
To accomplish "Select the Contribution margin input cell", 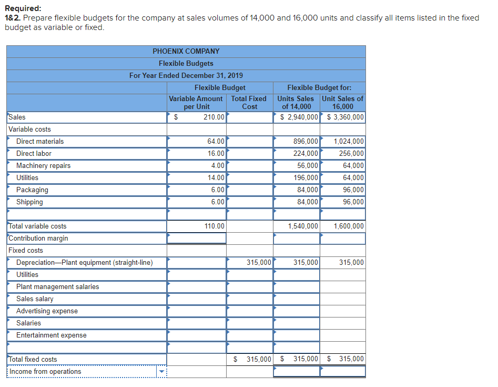I will (x=197, y=238).
